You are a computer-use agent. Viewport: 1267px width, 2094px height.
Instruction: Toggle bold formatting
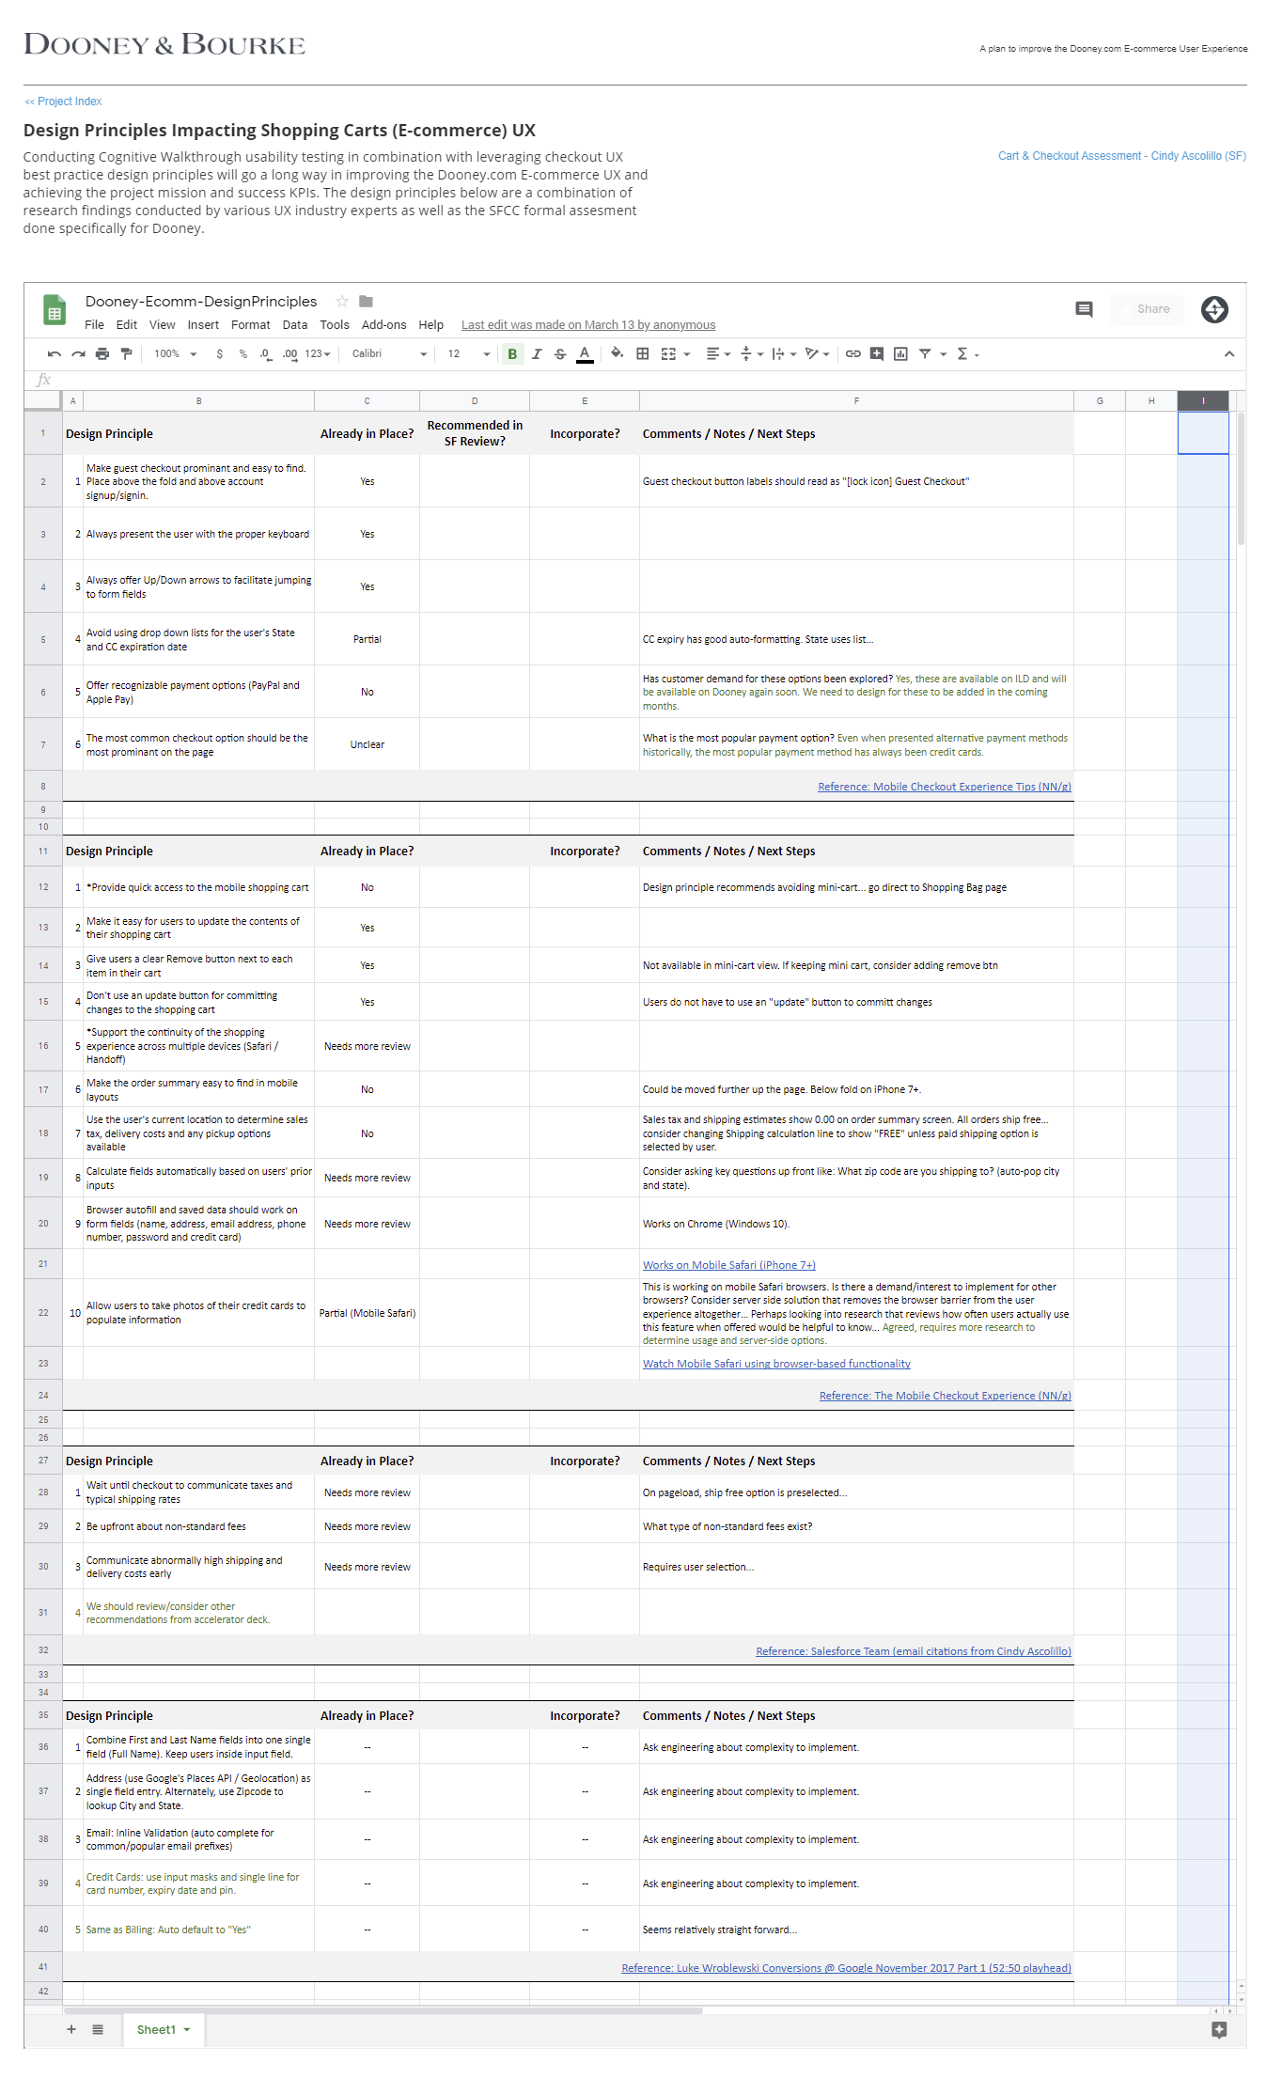click(512, 354)
